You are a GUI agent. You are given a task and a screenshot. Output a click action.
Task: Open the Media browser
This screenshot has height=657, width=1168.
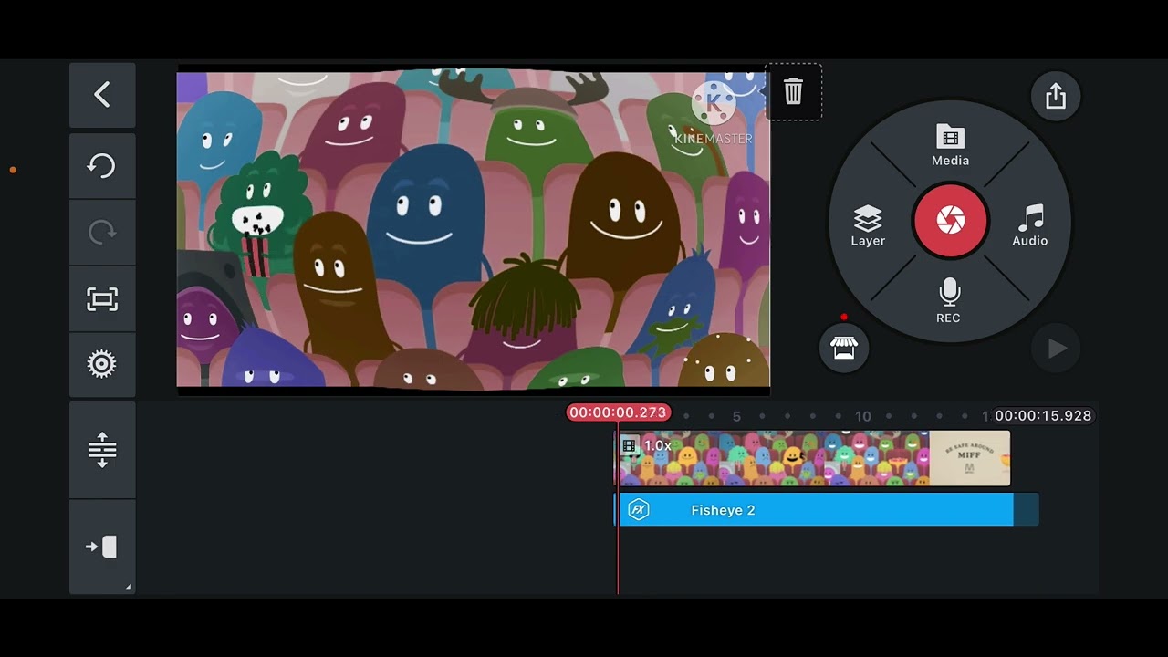tap(950, 146)
